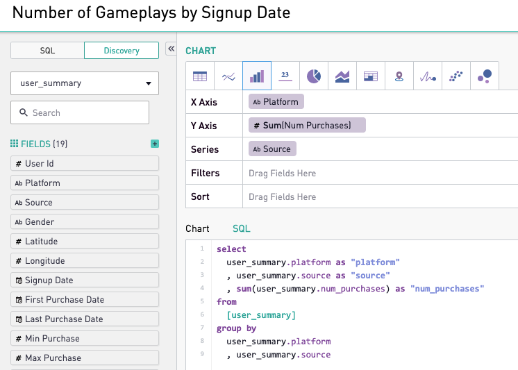
Task: Pick the single value number chart icon
Action: [x=285, y=76]
